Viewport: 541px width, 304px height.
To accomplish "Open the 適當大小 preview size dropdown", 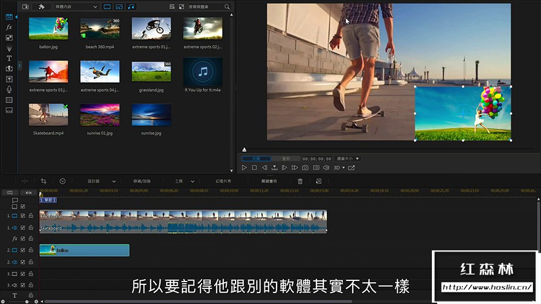I will pyautogui.click(x=348, y=159).
